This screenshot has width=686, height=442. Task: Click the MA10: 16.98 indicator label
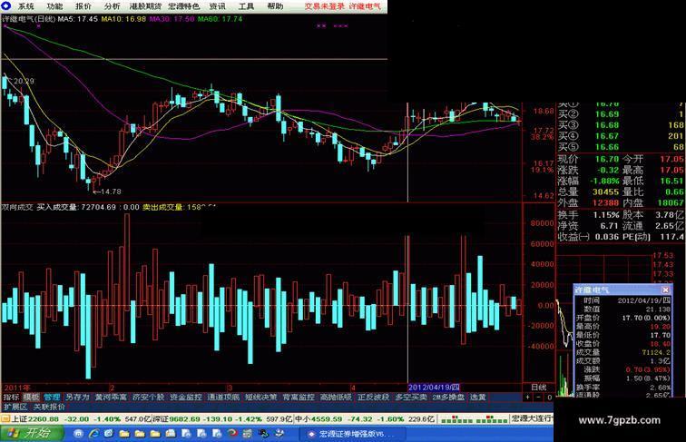click(x=123, y=19)
